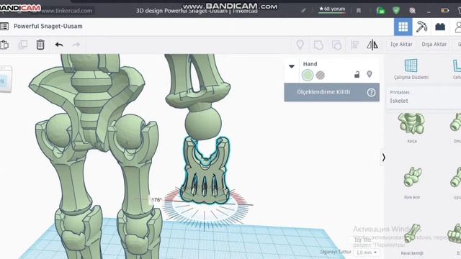Click the design name Powerful Snaget-Uusam
461x259 pixels.
pos(48,26)
